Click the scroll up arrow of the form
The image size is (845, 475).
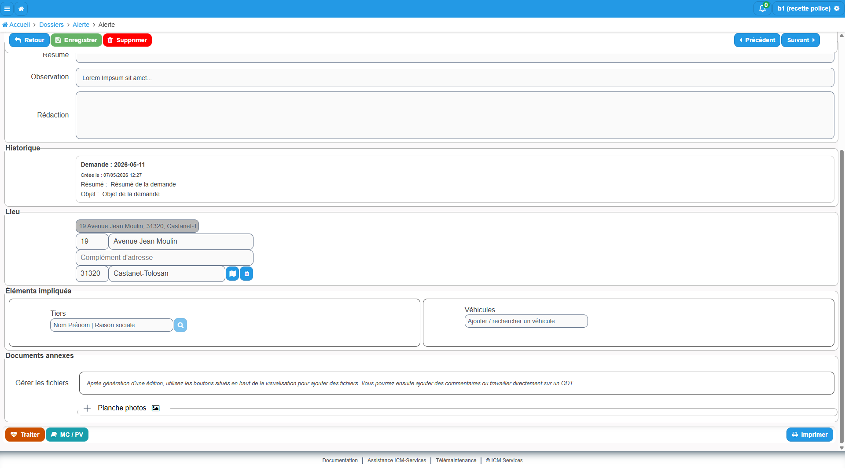[x=841, y=35]
